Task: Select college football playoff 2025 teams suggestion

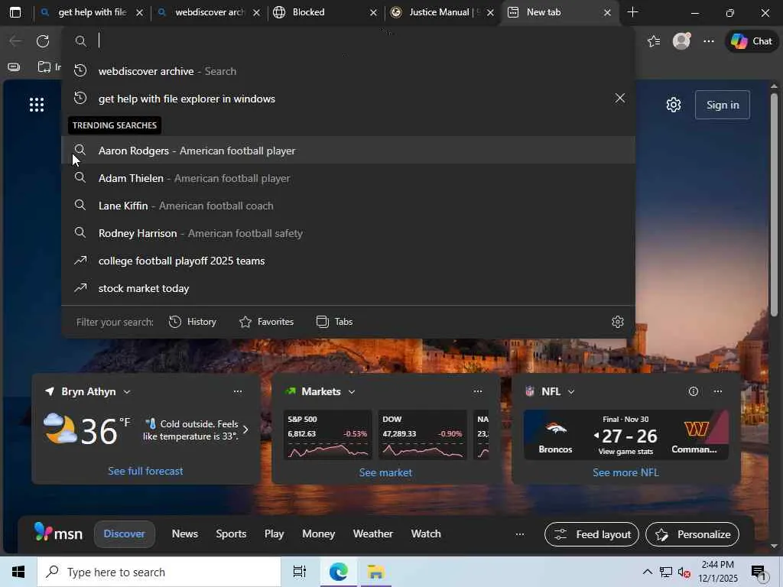Action: coord(348,261)
